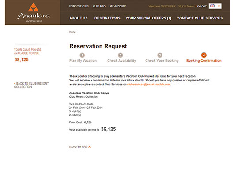Screen dimensions: 234x174
Task: Click Your Club Points Available To Use label
Action: point(28,52)
